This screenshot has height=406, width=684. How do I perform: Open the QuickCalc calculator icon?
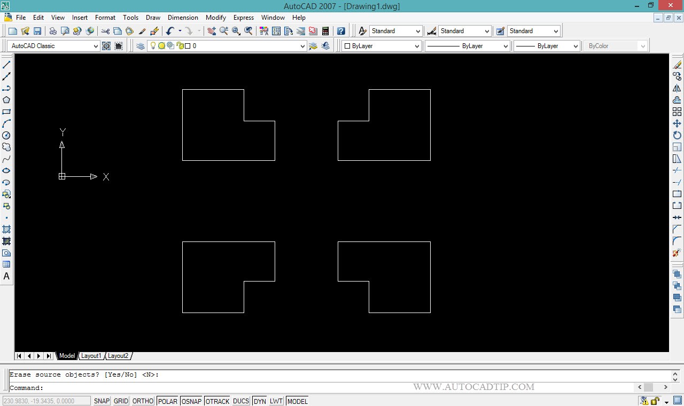(325, 31)
